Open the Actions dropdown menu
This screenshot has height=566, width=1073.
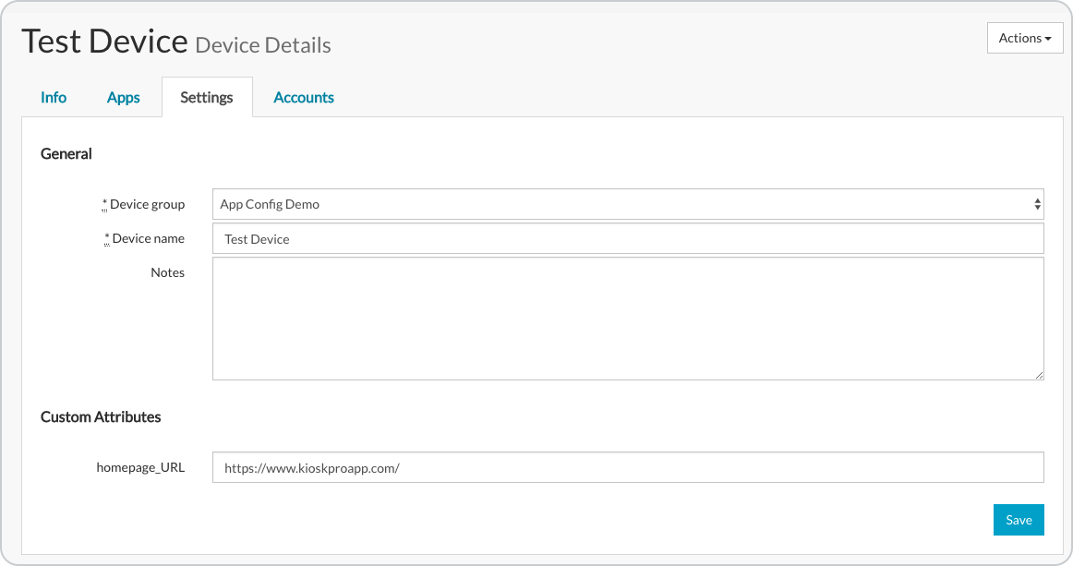click(1024, 39)
